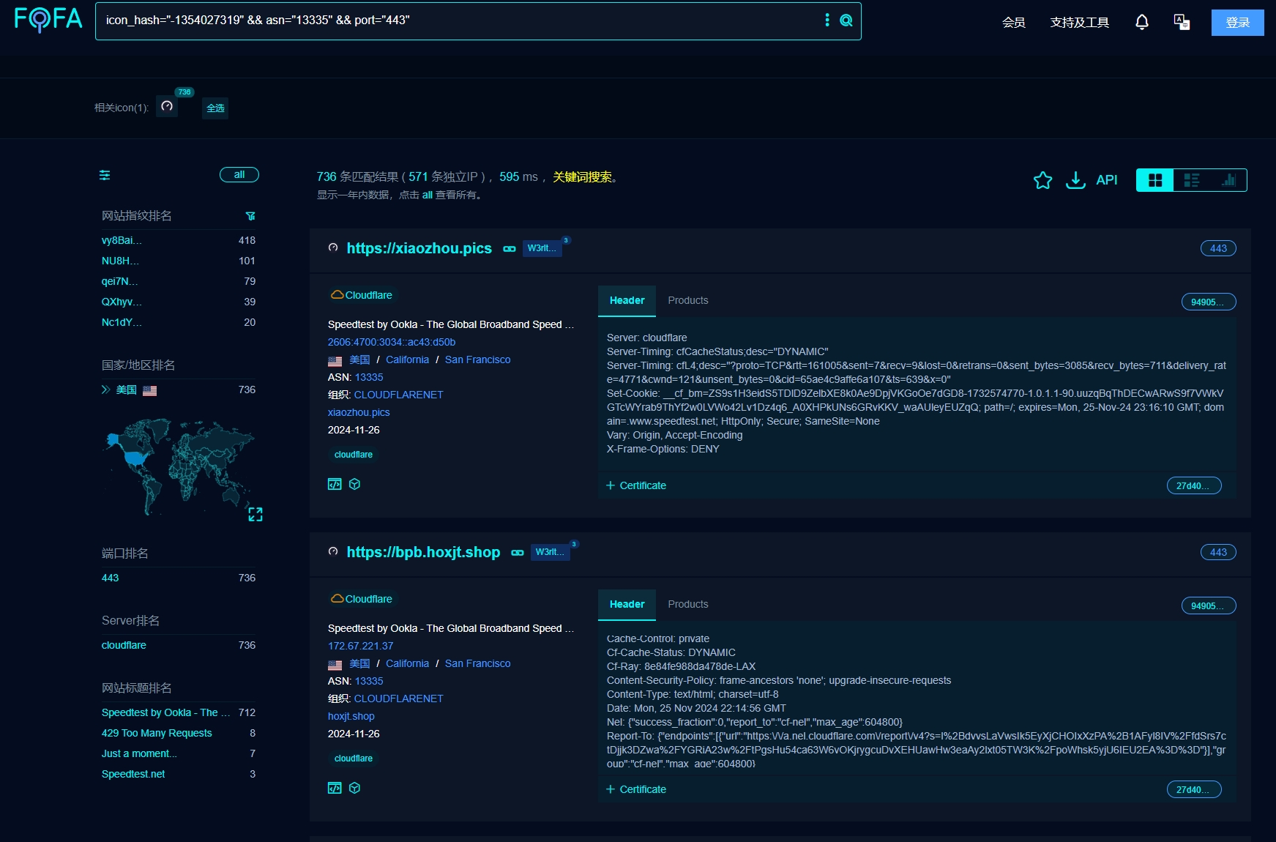The height and width of the screenshot is (842, 1276).
Task: Open IPv6 address 2606:4700:3034::ac43:d50b
Action: pos(392,342)
